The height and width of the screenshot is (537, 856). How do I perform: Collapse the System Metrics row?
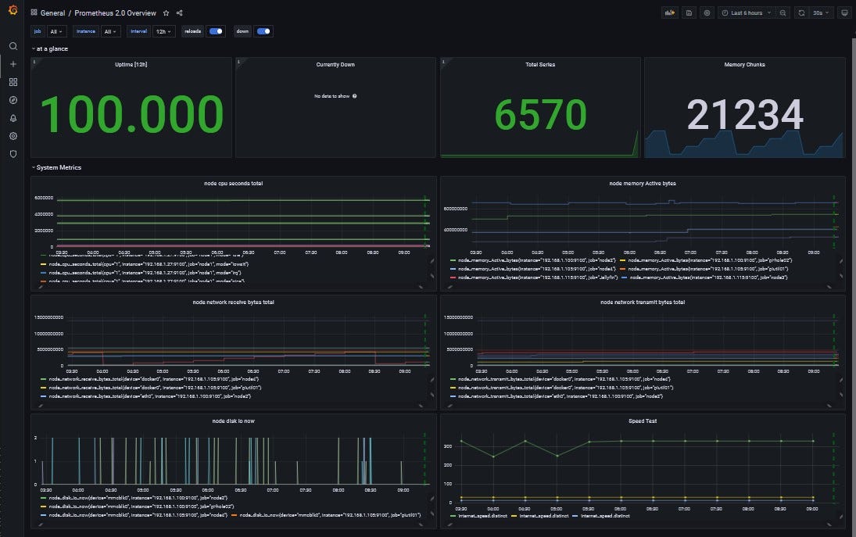[x=57, y=167]
